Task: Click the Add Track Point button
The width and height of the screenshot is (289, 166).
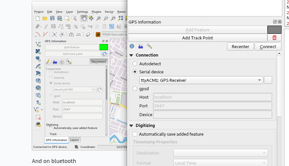Action: 198,38
